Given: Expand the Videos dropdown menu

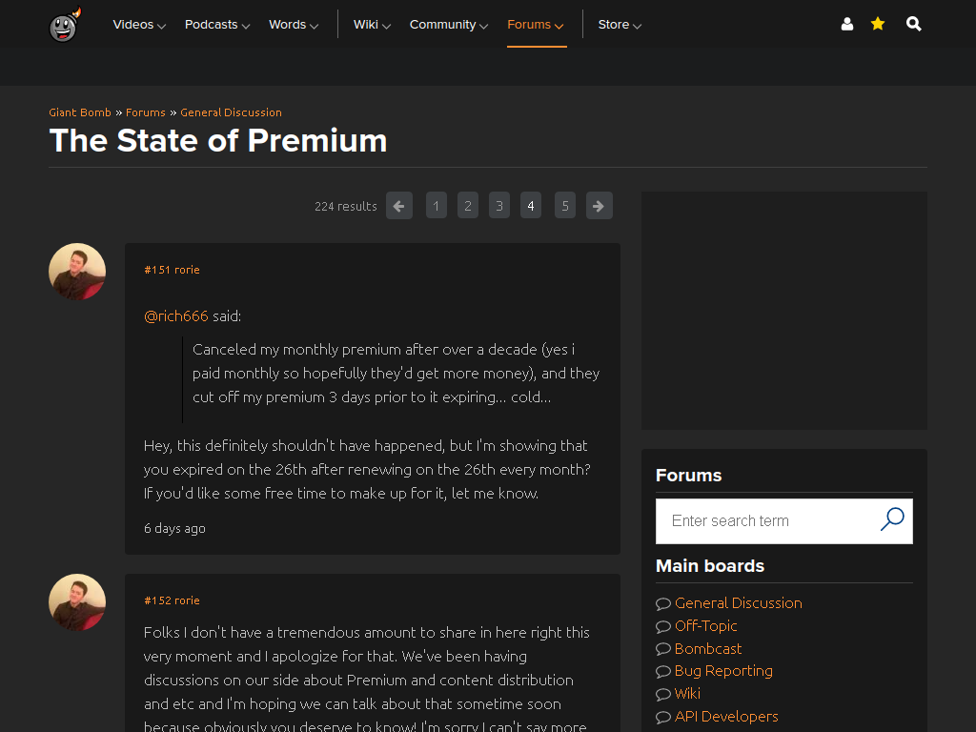Looking at the screenshot, I should (139, 25).
